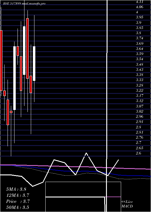
Task: Select the 2.6 price axis label
Action: click(139, 153)
